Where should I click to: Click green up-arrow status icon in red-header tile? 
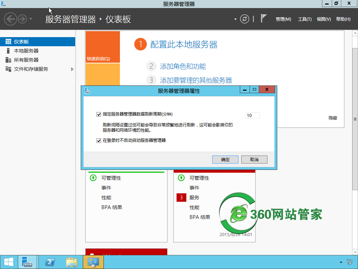tap(181, 178)
